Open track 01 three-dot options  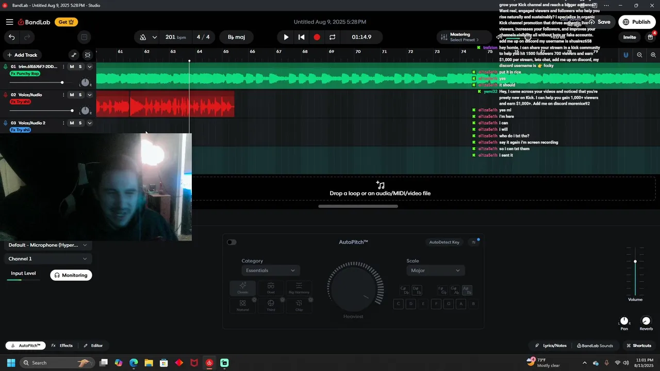pos(63,66)
